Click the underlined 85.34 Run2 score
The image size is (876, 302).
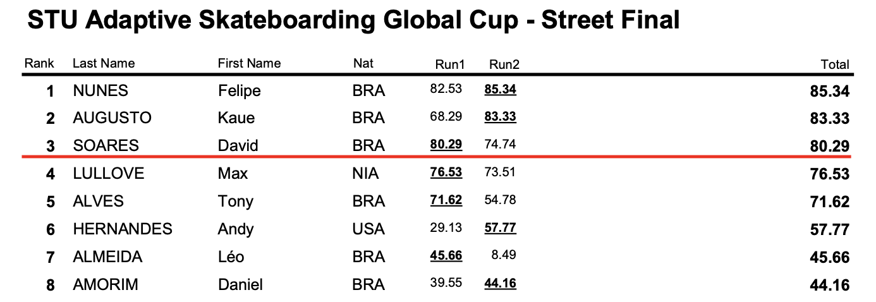[500, 90]
